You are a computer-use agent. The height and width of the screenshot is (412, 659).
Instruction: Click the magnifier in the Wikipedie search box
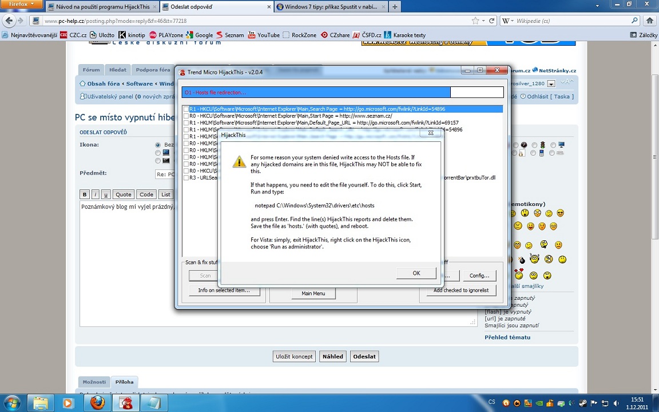pos(634,21)
